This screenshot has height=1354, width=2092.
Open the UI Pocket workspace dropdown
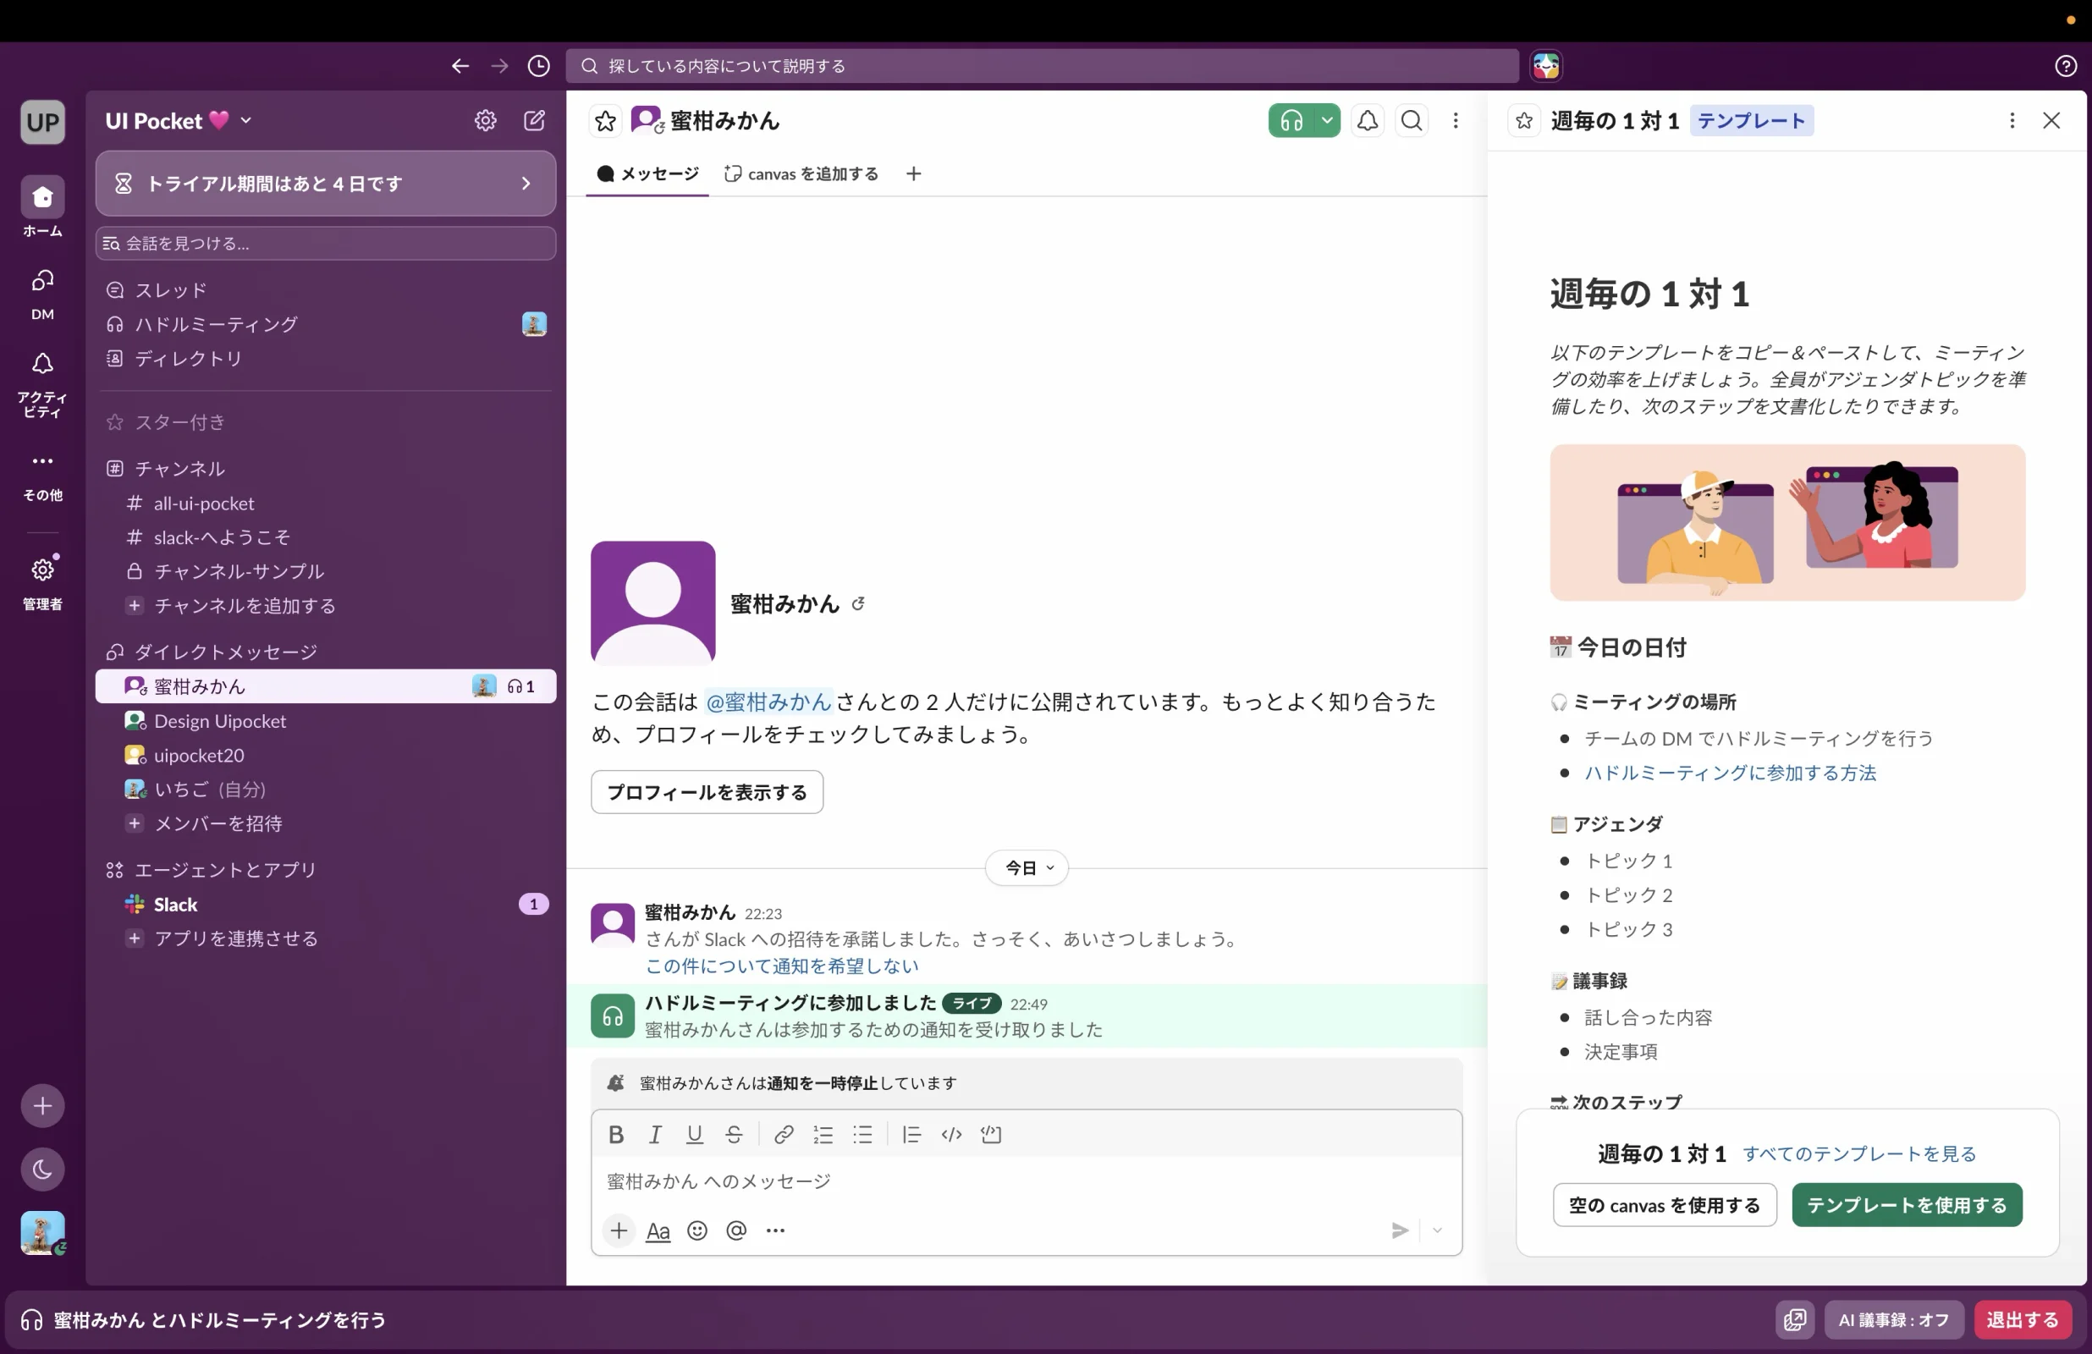tap(179, 120)
